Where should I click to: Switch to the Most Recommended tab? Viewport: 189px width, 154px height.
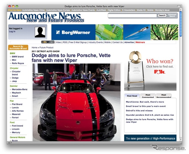coord(164,96)
